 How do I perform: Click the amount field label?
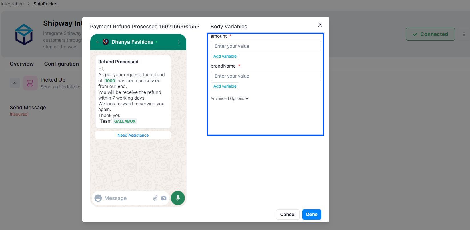coord(219,36)
